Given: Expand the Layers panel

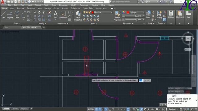Looking at the screenshot, I should point(93,23).
